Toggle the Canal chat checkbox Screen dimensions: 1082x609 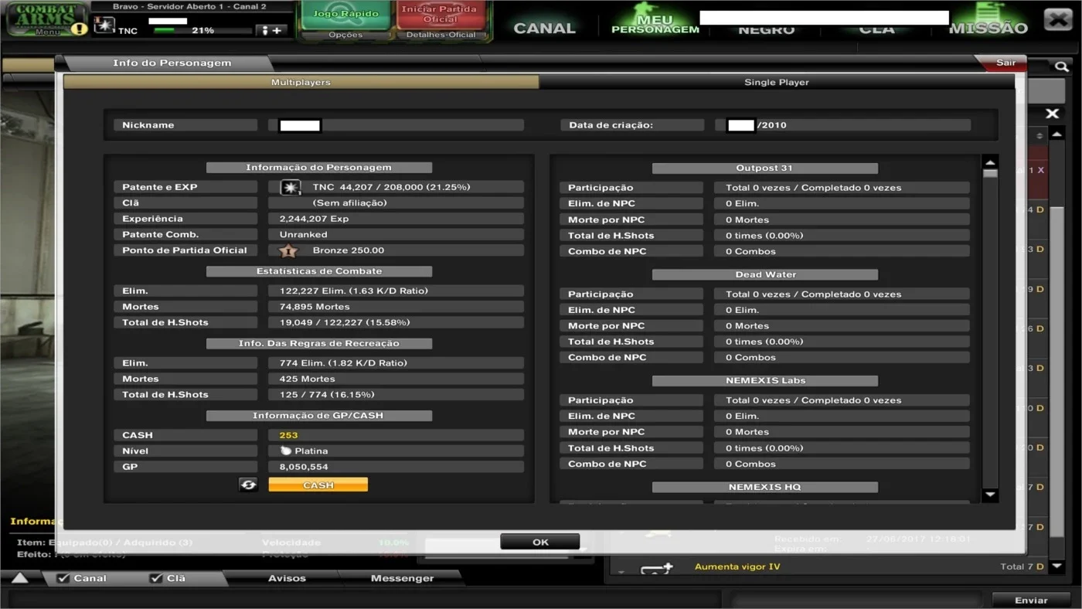pos(64,578)
